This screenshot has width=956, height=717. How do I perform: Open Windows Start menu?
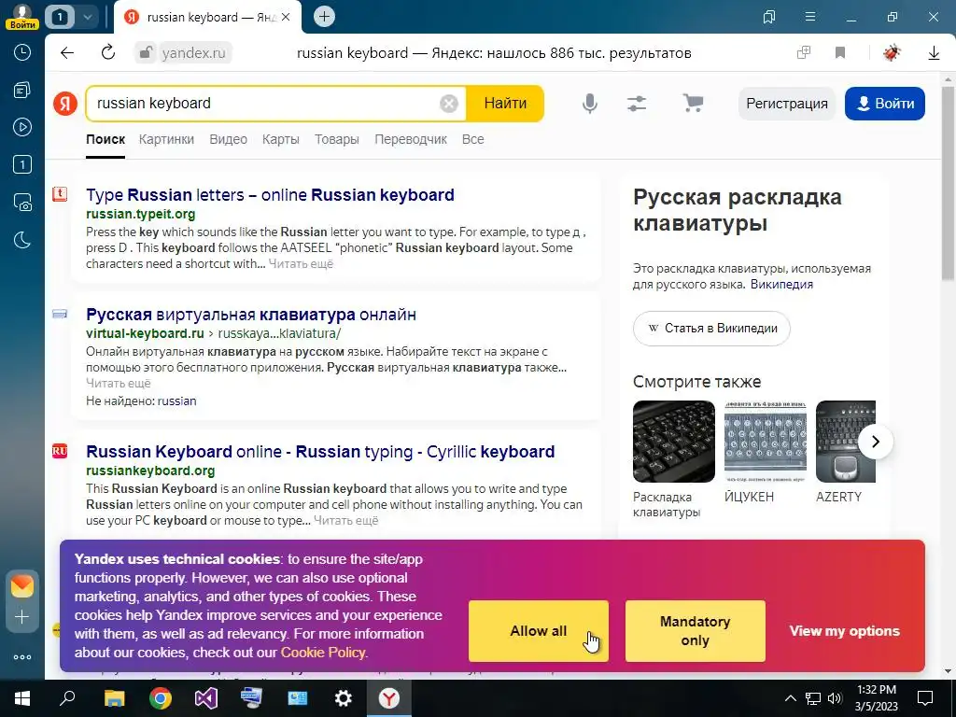click(22, 698)
